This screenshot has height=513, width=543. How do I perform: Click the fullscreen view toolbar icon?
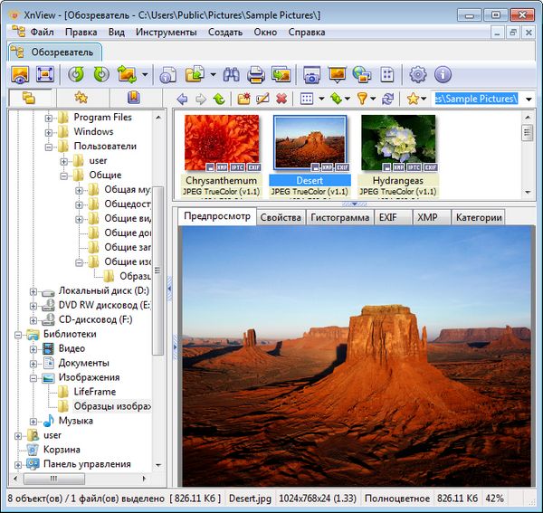point(44,75)
